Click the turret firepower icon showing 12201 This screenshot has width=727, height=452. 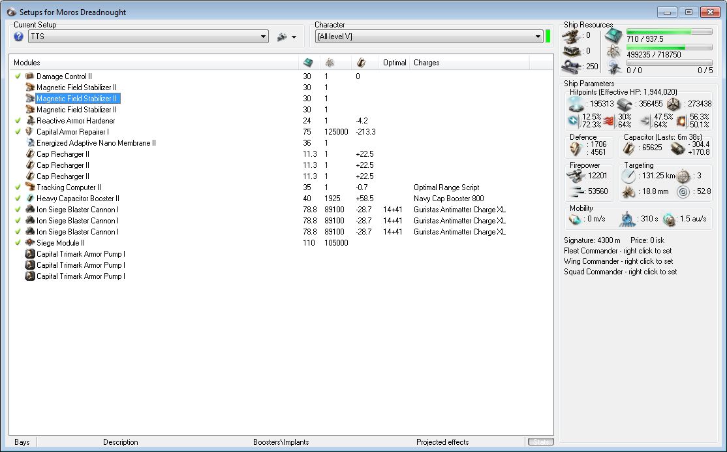(x=576, y=176)
